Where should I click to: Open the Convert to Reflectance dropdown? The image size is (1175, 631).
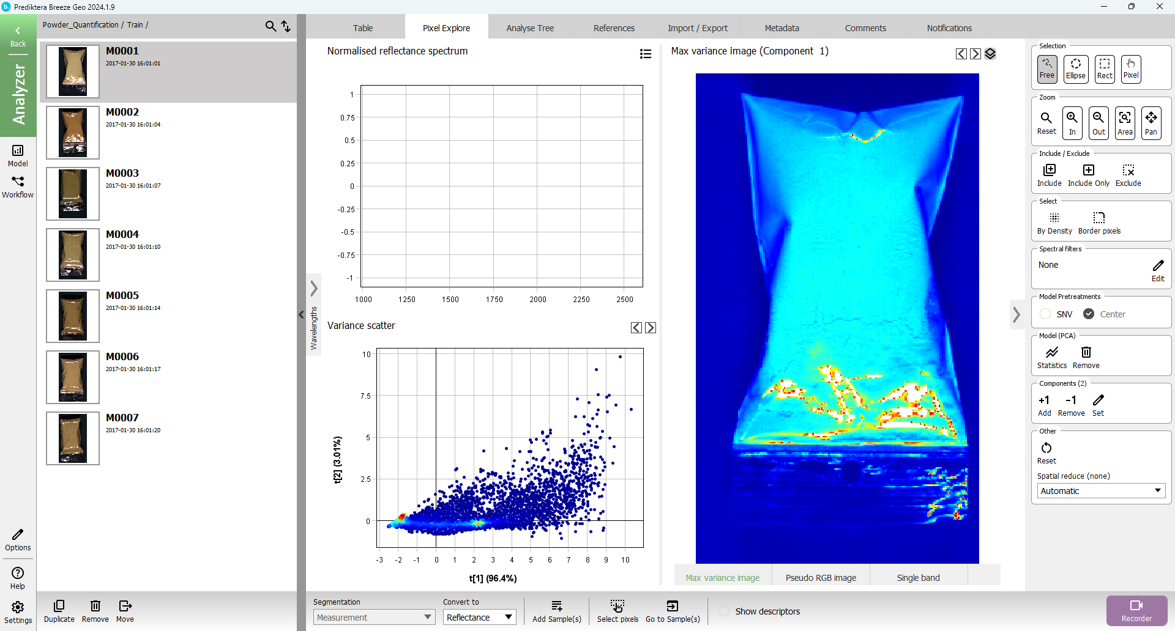[479, 618]
